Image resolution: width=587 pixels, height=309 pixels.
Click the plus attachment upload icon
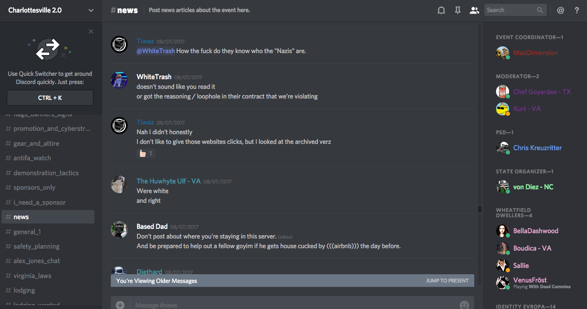pos(120,305)
